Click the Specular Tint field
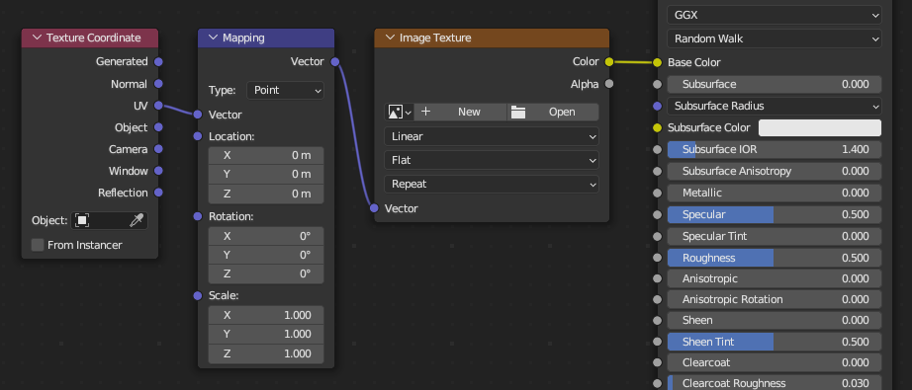The width and height of the screenshot is (912, 390). pyautogui.click(x=775, y=236)
